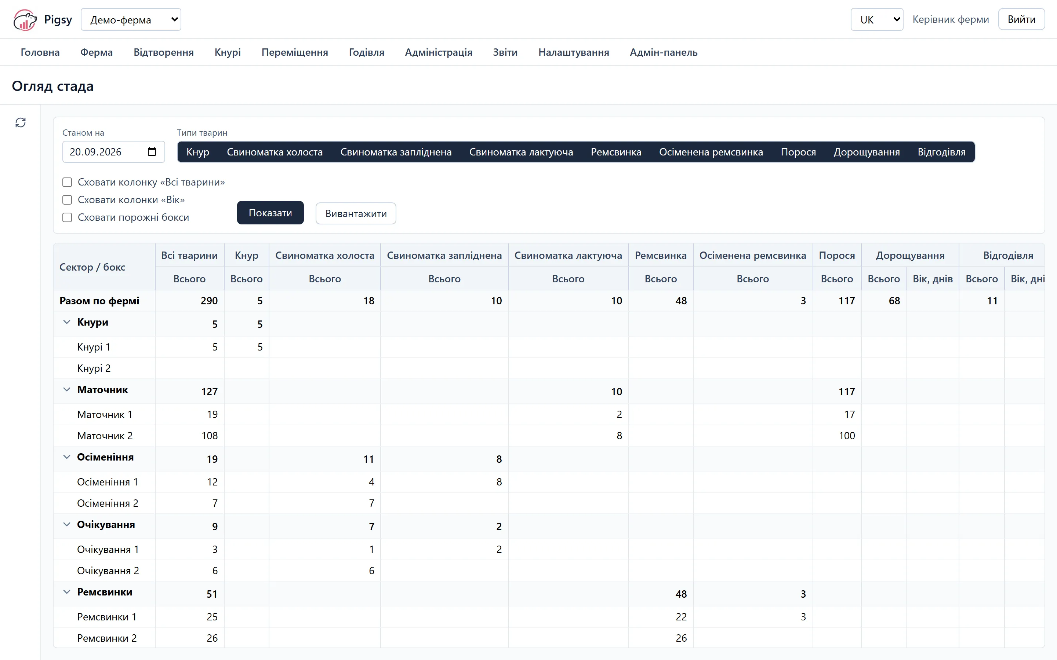
Task: Click the Ремсвинки 1 box row
Action: [549, 617]
